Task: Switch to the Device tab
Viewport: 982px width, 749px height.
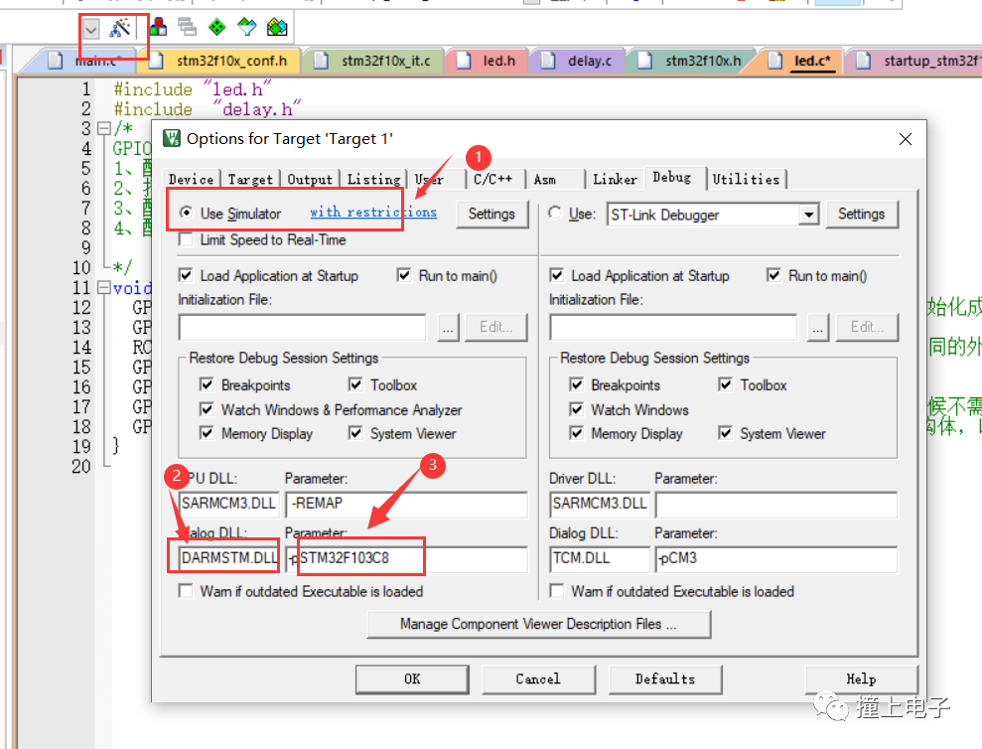Action: point(192,179)
